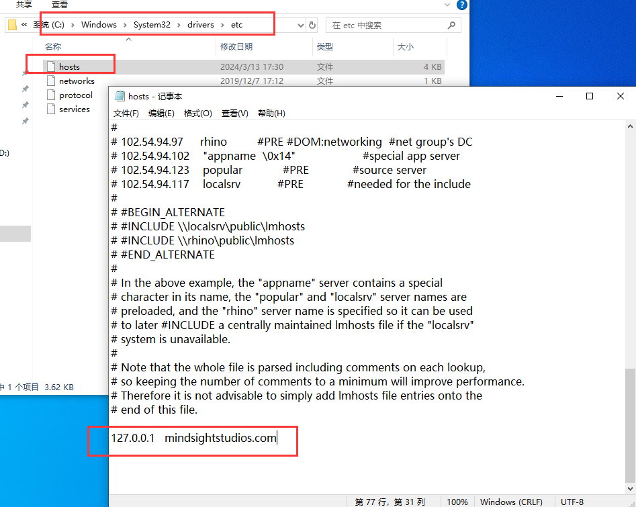Select the hosts file icon in the list
This screenshot has height=507, width=636.
[x=51, y=66]
